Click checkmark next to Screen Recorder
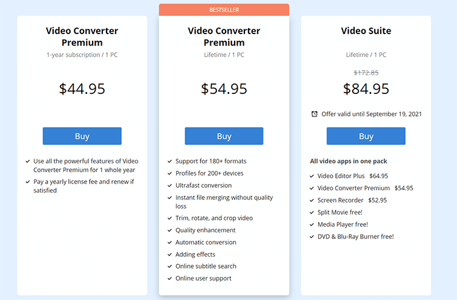The width and height of the screenshot is (457, 300). [311, 200]
